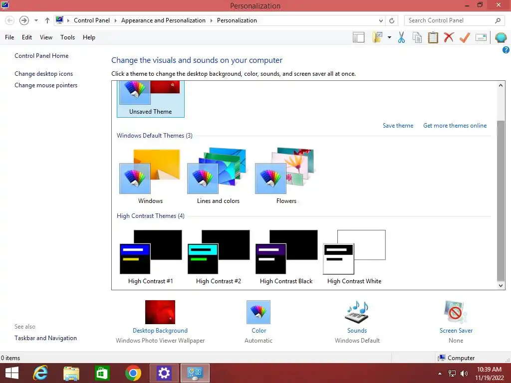The image size is (511, 383).
Task: Click the red X Delete icon
Action: [x=449, y=37]
